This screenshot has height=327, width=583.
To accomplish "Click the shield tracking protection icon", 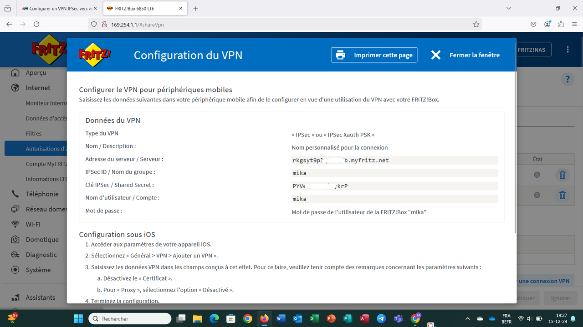I will click(x=94, y=25).
